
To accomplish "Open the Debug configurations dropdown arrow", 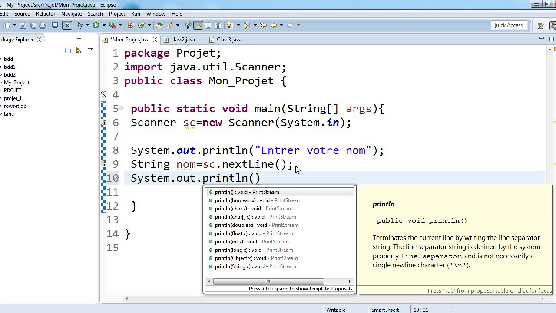I will pos(87,25).
